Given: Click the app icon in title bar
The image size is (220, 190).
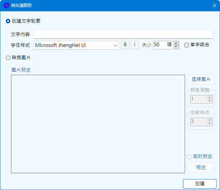Looking at the screenshot, I should pos(7,5).
